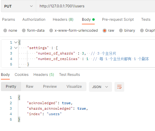The image size is (155, 131).
Task: Choose x-www-form-urlencoded body type
Action: [51, 30]
